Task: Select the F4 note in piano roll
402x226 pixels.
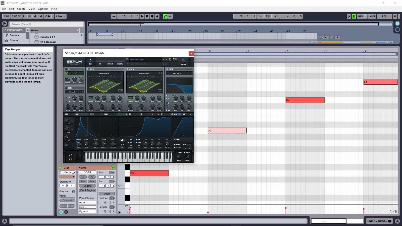Action: pyautogui.click(x=380, y=82)
